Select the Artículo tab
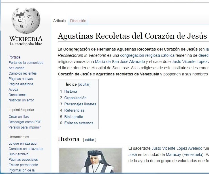This screenshot has width=209, height=174. point(59,21)
